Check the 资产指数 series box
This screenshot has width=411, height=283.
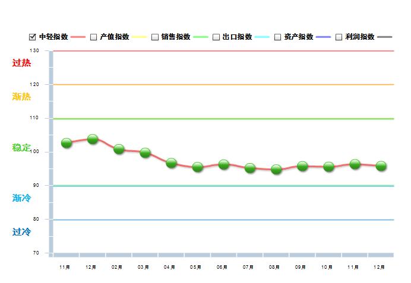tap(277, 37)
